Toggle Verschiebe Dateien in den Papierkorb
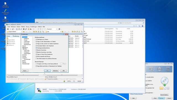This screenshot has height=100, width=177. point(36,46)
